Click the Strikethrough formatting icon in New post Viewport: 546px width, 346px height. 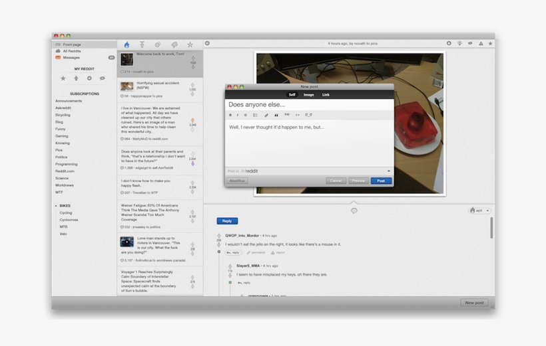246,115
